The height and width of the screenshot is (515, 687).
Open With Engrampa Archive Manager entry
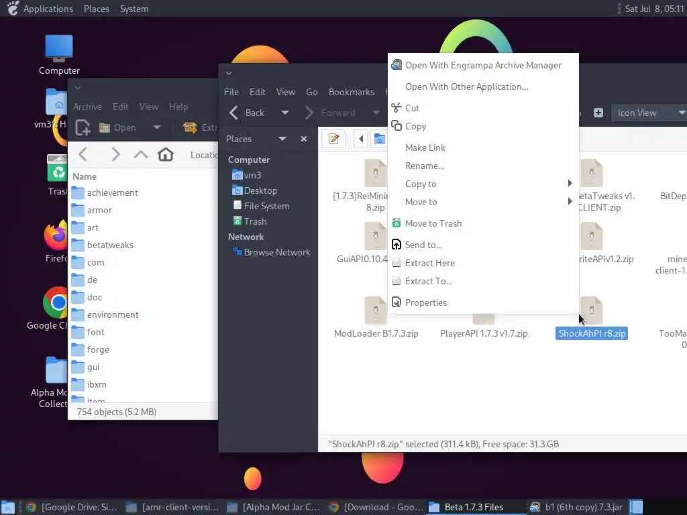pyautogui.click(x=483, y=65)
